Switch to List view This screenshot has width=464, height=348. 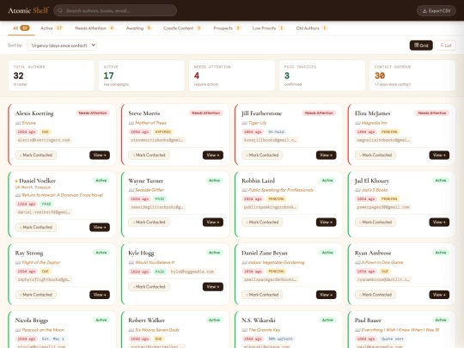coord(445,46)
